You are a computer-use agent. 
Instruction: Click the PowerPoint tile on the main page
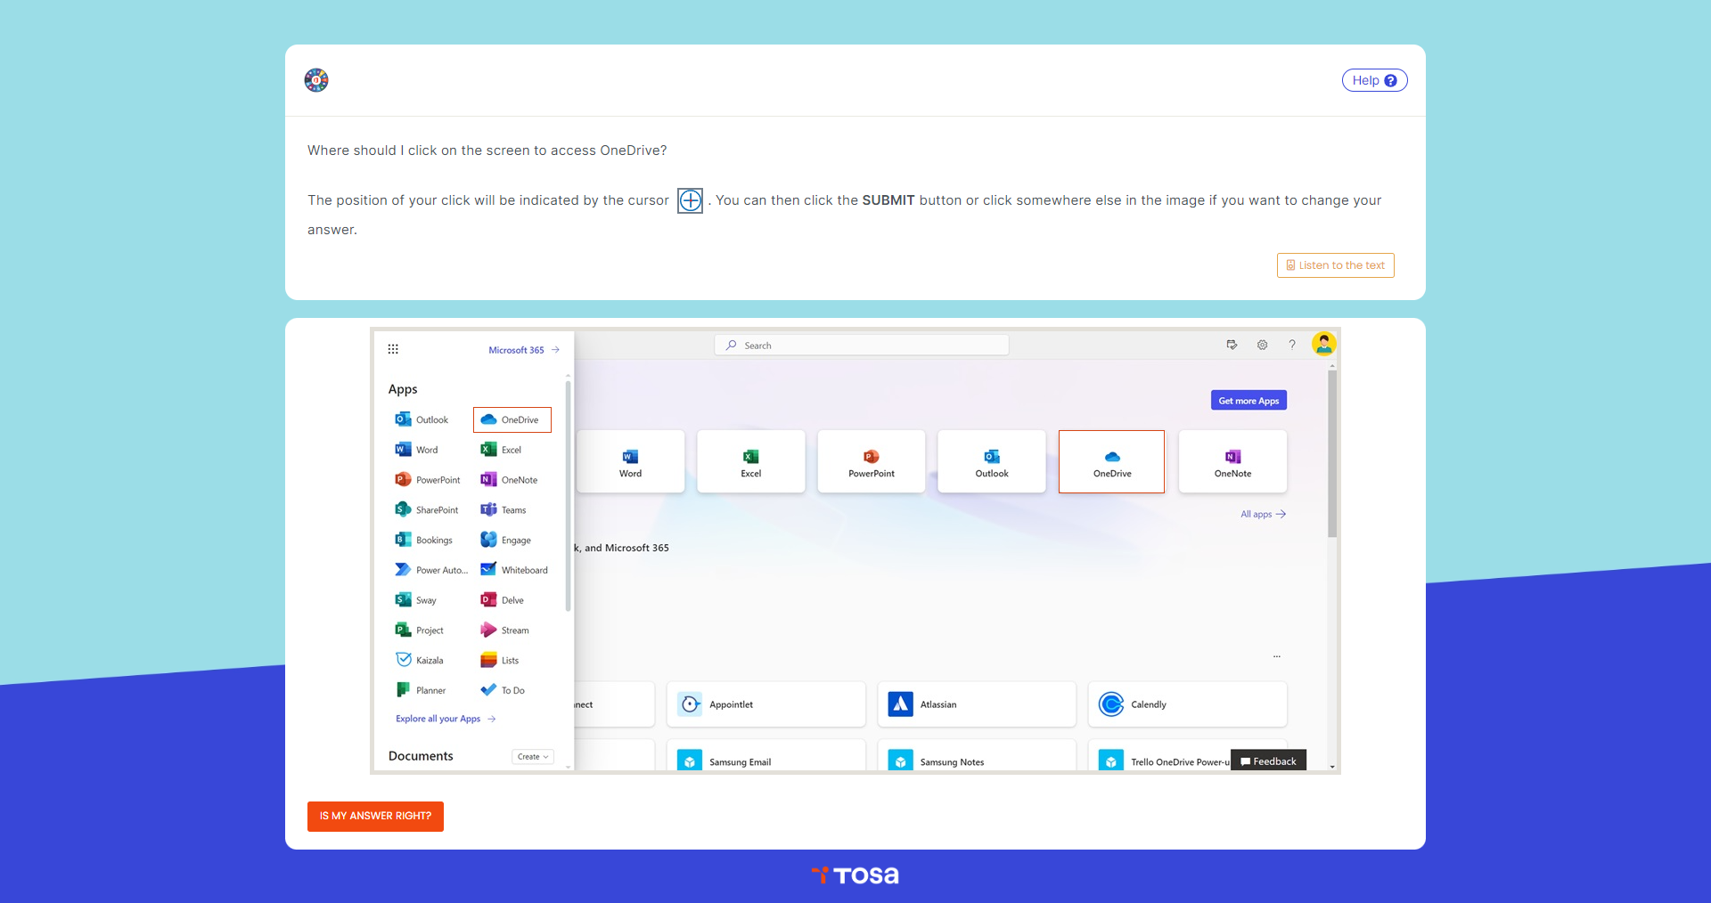point(872,461)
